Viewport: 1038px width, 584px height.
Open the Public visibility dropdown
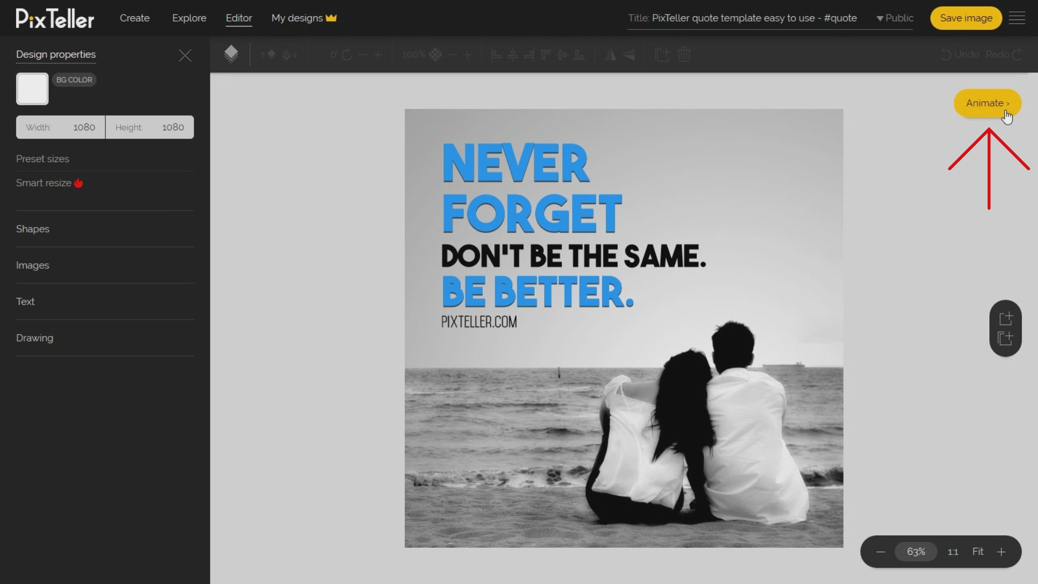[895, 18]
